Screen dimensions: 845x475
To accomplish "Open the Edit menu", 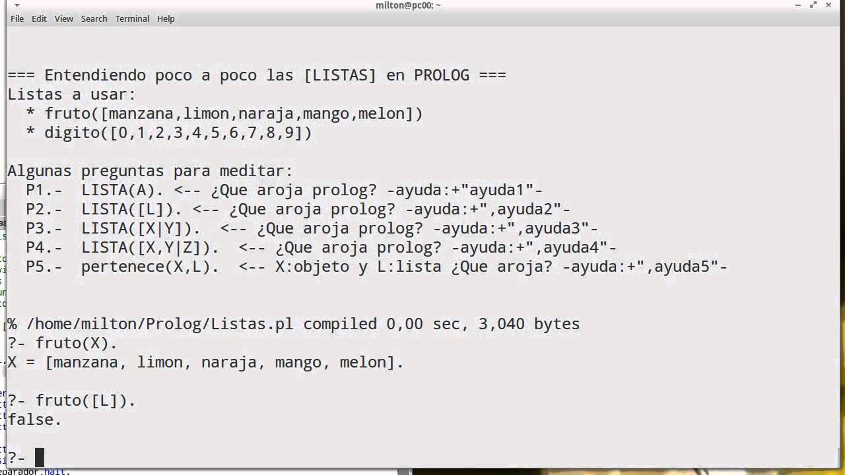I will 39,18.
